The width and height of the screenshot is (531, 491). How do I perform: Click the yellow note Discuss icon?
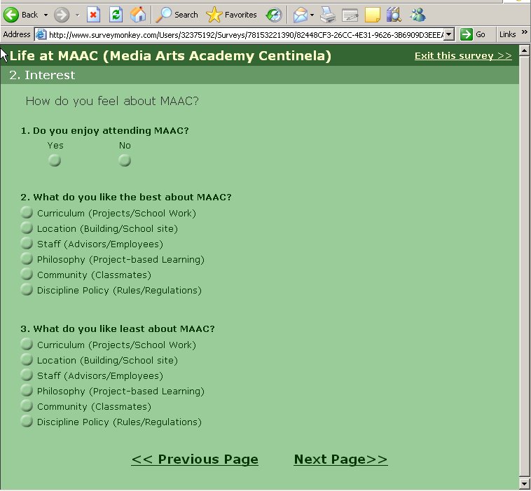pyautogui.click(x=372, y=15)
